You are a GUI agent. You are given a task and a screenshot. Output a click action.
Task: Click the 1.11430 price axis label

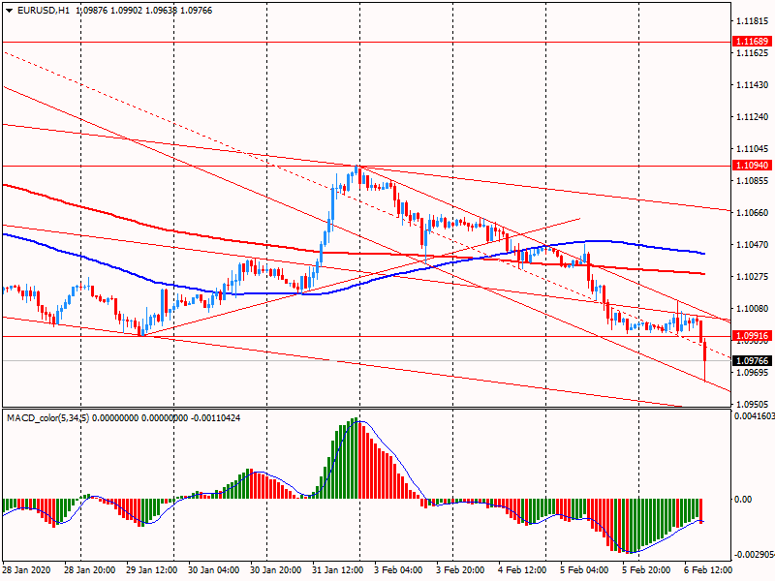coord(753,85)
